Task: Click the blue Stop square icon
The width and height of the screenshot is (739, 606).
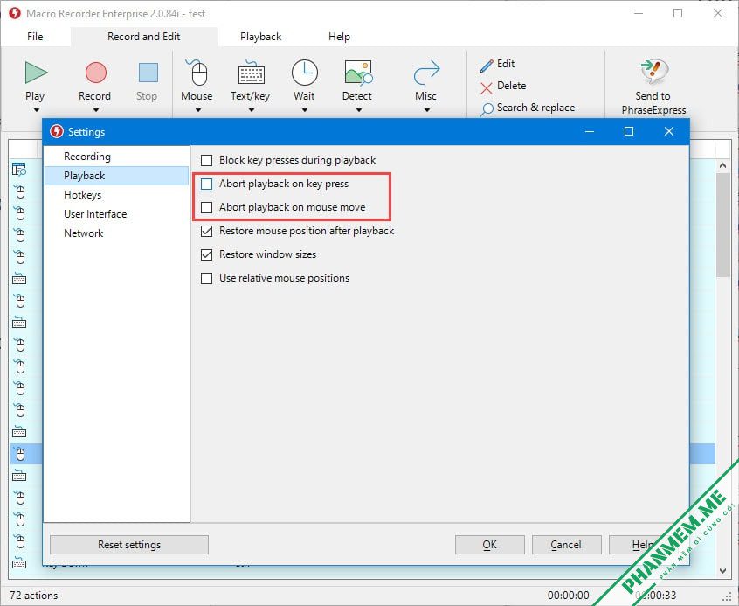Action: tap(148, 73)
